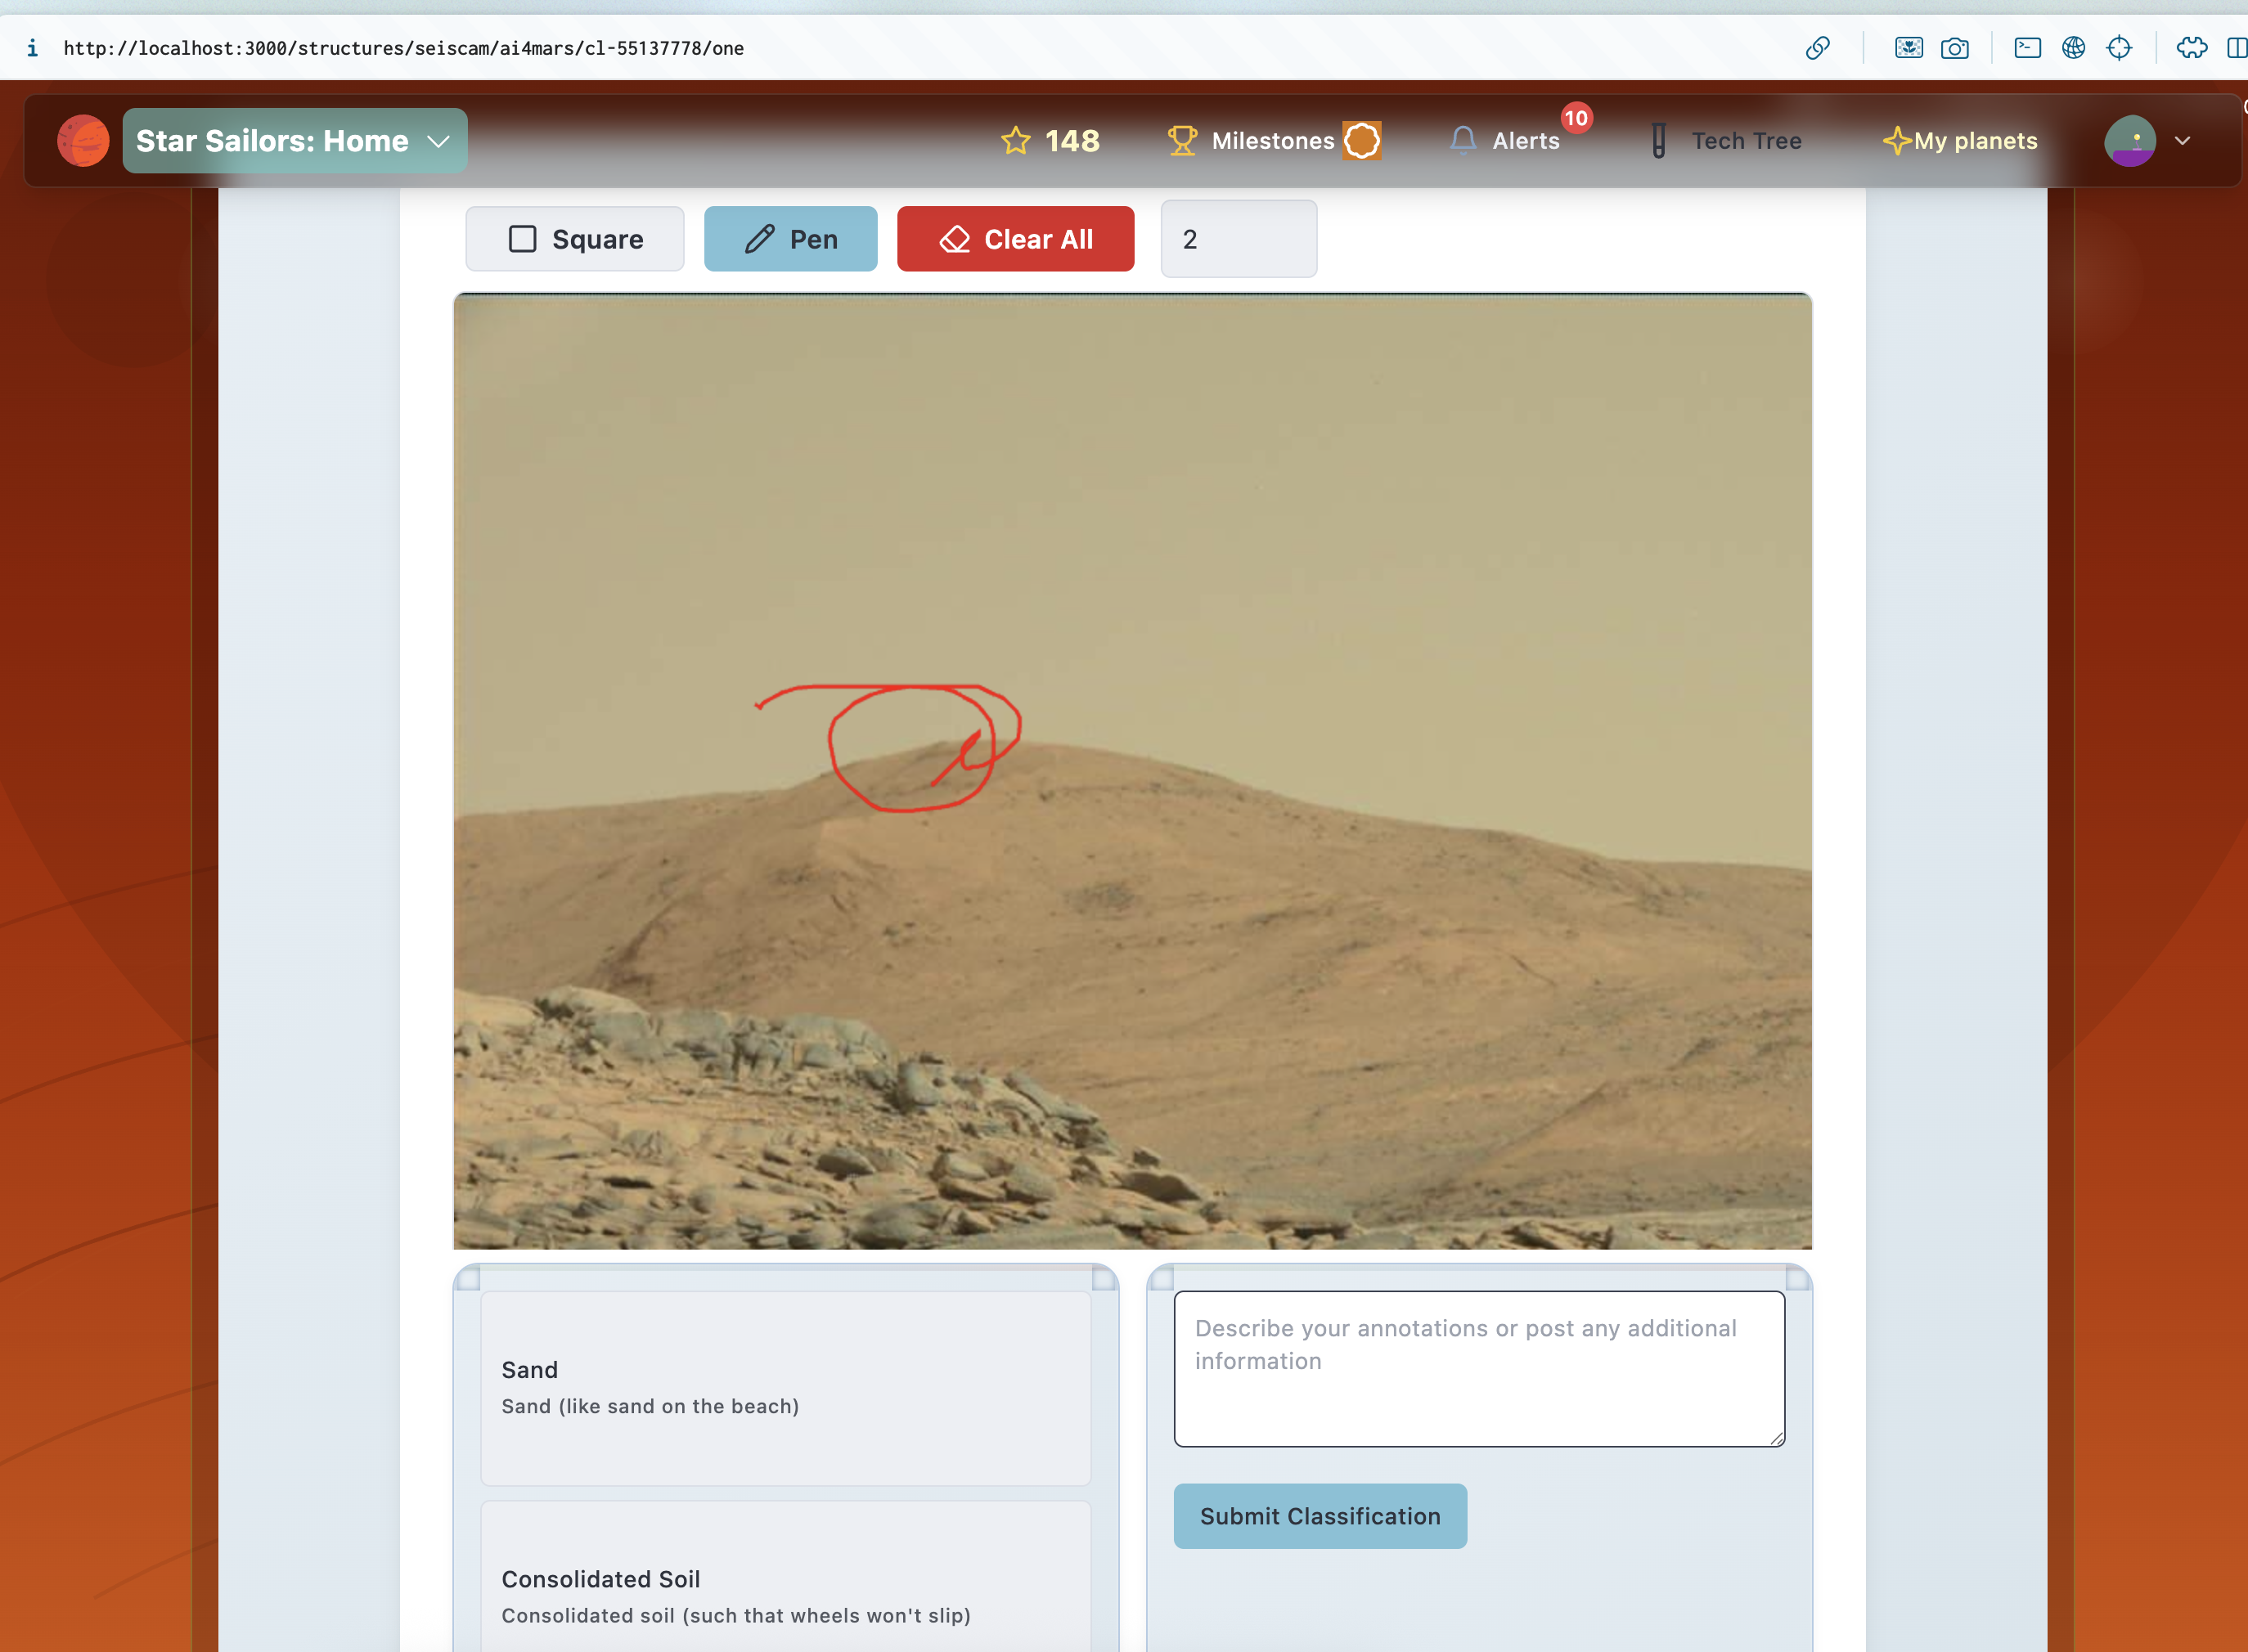Choose the Sand classification option
The width and height of the screenshot is (2248, 1652).
pyautogui.click(x=785, y=1387)
